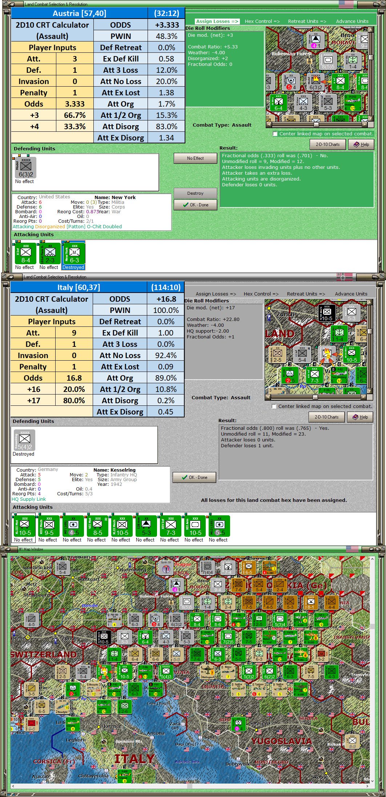This screenshot has width=386, height=797.
Task: Click up scroll arrow on Austria mini-map
Action: 371,29
